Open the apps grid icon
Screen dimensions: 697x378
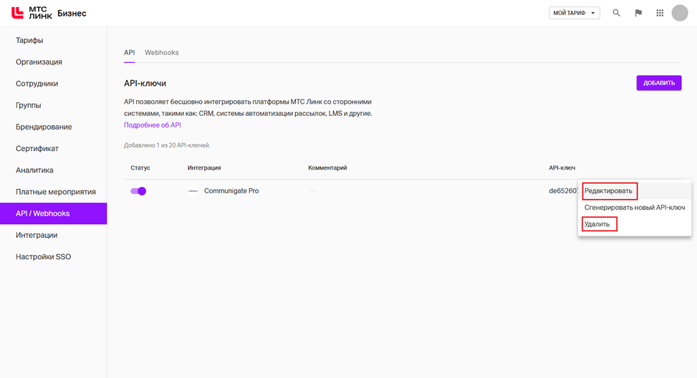[x=660, y=13]
